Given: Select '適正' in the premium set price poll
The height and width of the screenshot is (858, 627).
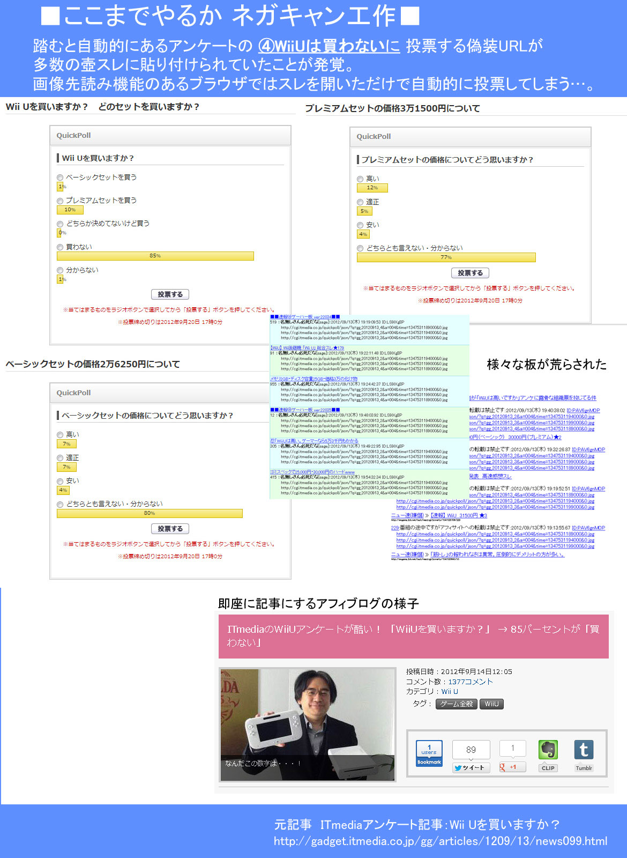Looking at the screenshot, I should (360, 202).
